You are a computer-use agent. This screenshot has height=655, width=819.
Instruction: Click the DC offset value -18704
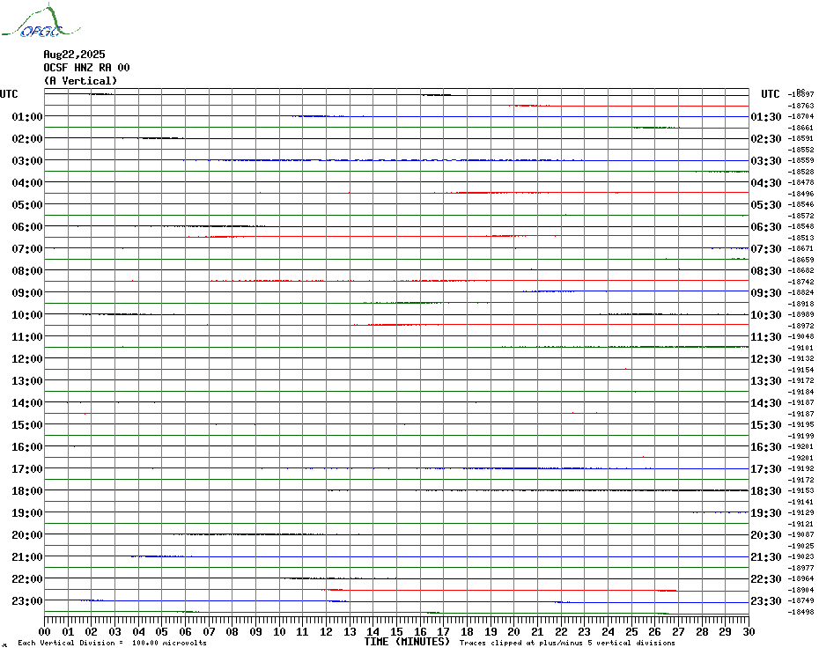pos(801,116)
